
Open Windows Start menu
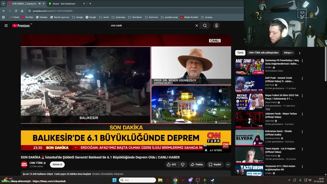[x=114, y=180]
